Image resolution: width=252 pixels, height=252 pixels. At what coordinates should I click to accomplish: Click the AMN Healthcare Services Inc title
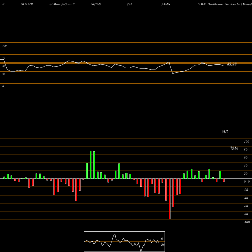pyautogui.click(x=220, y=4)
